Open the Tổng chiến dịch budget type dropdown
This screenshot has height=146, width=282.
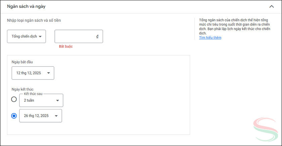[x=26, y=36]
